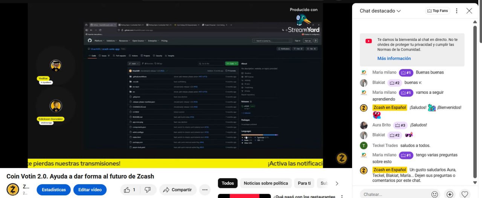
Task: Open chat options three-dot menu
Action: point(457,11)
